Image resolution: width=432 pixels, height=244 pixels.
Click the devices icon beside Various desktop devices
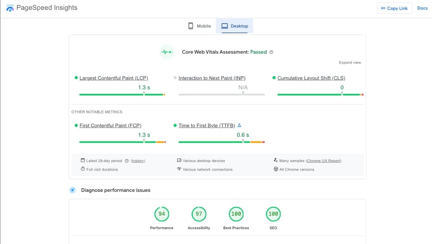(x=179, y=160)
